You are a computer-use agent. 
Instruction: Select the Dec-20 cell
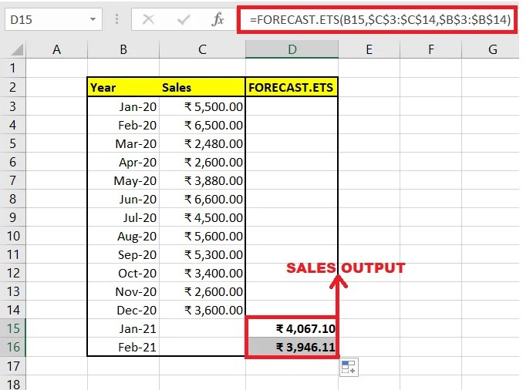click(x=123, y=310)
